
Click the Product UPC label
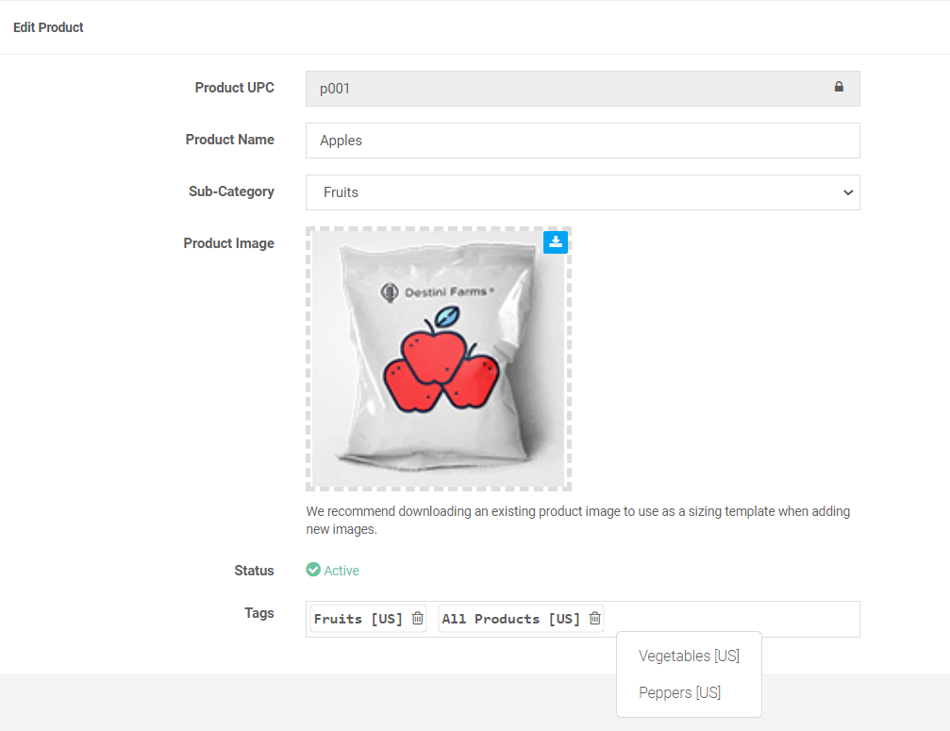click(x=235, y=88)
